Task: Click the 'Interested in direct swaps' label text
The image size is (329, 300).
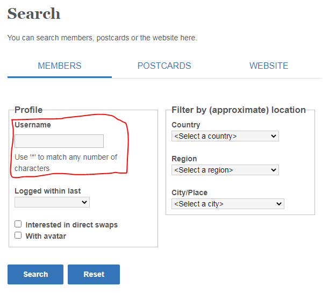Action: (71, 225)
